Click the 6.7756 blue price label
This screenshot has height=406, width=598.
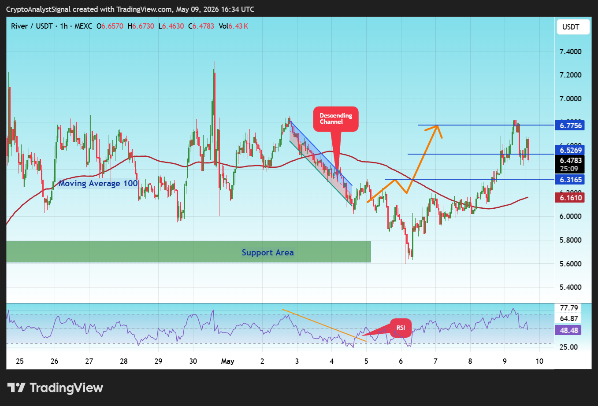[571, 125]
